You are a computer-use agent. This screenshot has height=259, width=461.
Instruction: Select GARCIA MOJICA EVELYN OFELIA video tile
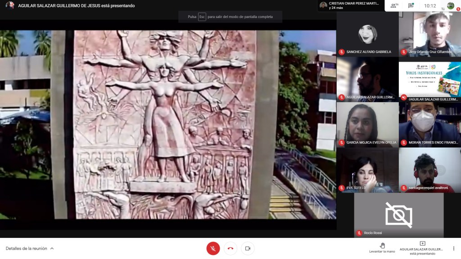[x=367, y=124]
